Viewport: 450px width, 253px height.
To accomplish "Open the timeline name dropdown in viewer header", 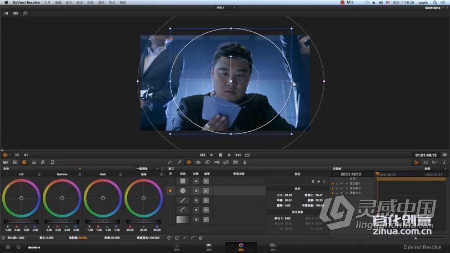I will [234, 8].
